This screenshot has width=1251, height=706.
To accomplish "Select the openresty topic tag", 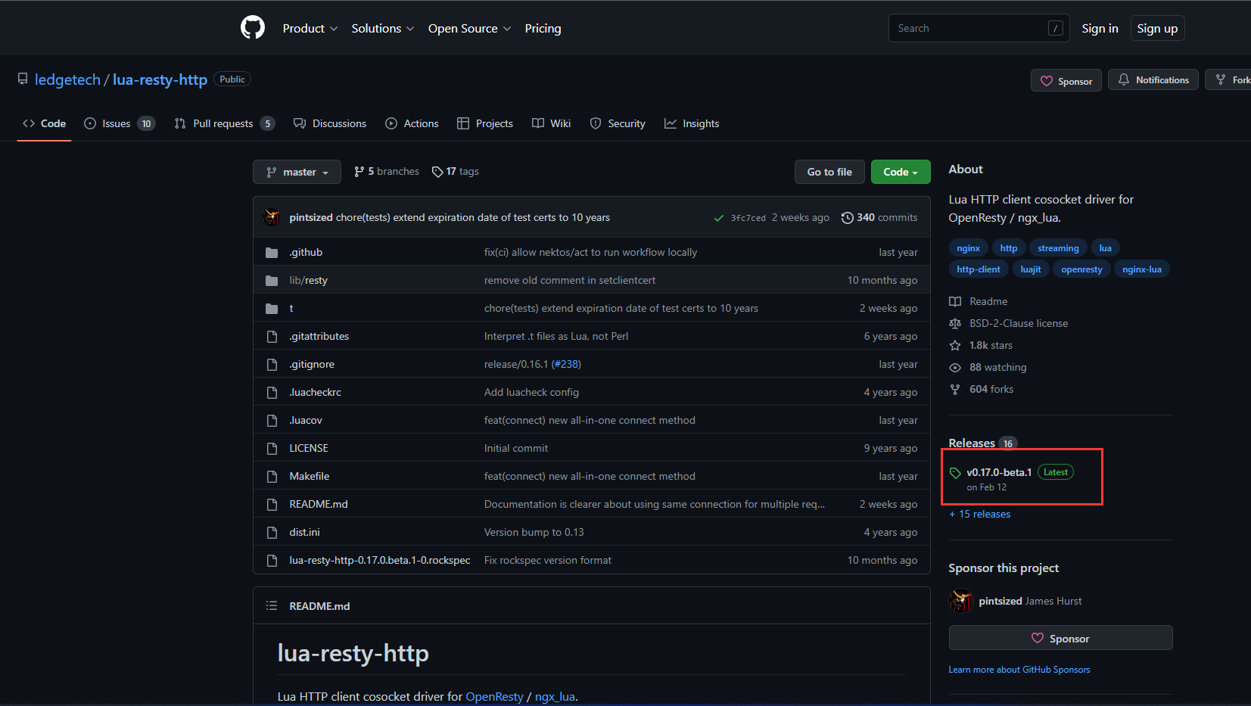I will 1081,269.
